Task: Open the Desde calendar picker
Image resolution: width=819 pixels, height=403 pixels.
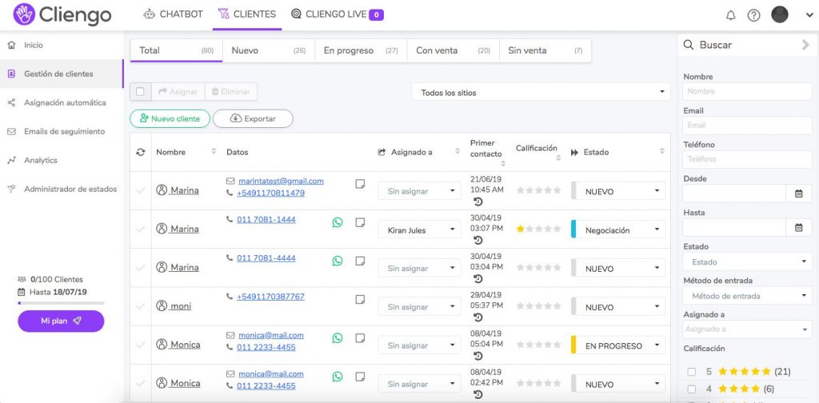Action: (799, 194)
